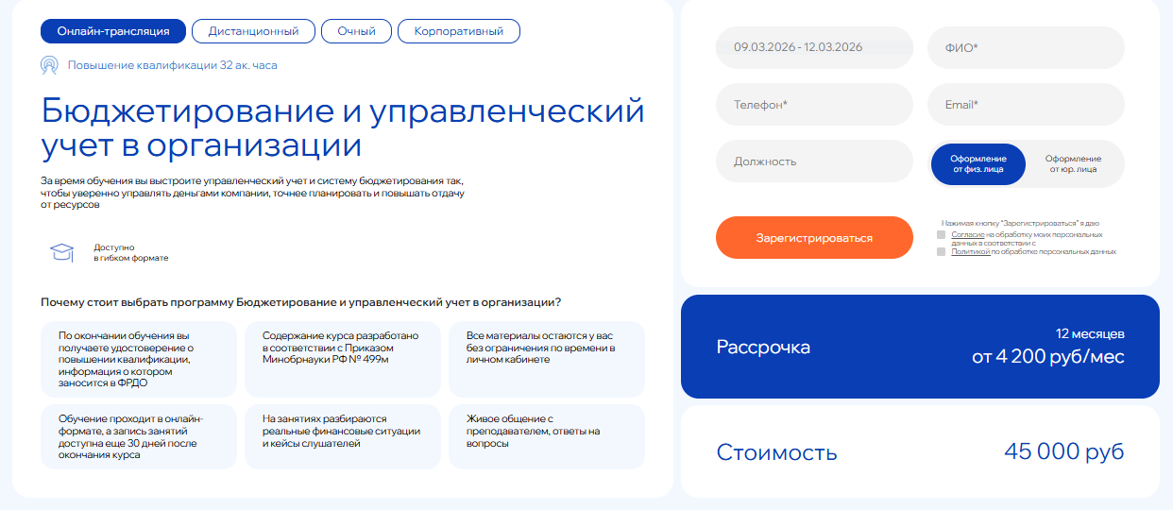Select the «Должность» input field

click(814, 161)
